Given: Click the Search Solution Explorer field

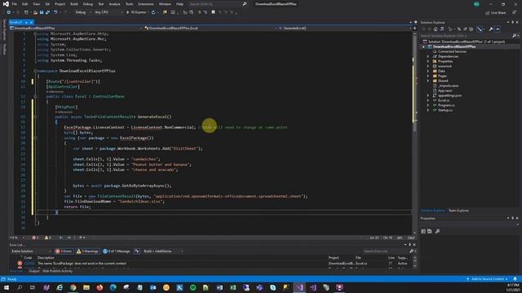Looking at the screenshot, I should click(x=466, y=36).
